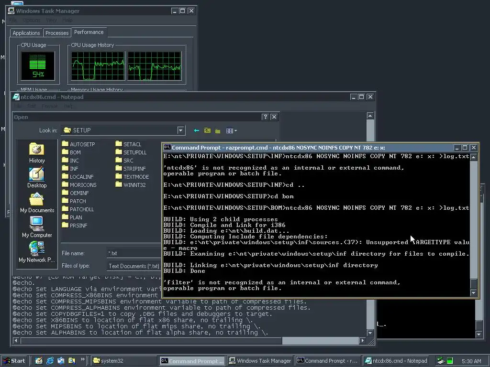Select the PATCHDLL folder

tap(78, 209)
